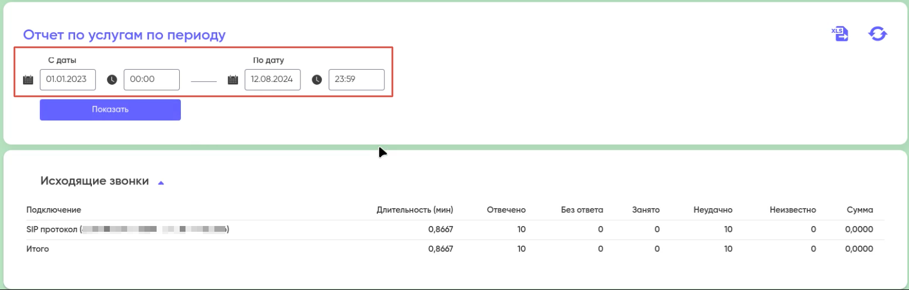Focus the start date field 01.01.2023
Screen dimensions: 909x290
(x=68, y=80)
